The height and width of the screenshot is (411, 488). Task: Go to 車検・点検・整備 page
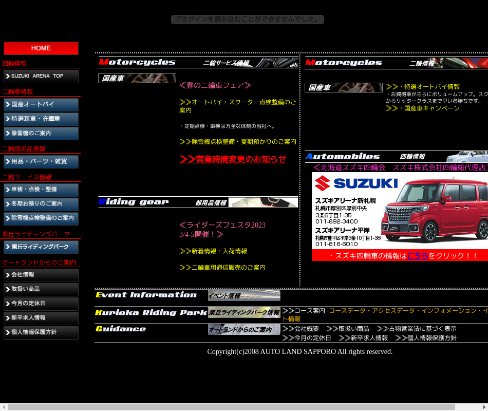(41, 190)
